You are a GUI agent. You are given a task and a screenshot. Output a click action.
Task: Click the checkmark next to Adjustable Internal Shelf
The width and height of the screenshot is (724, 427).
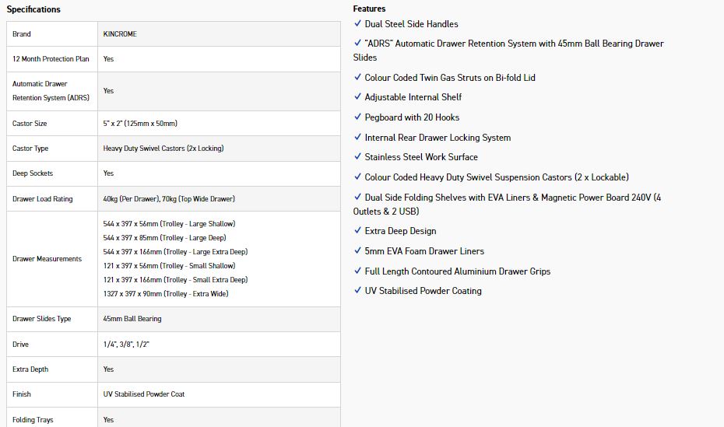click(x=357, y=97)
